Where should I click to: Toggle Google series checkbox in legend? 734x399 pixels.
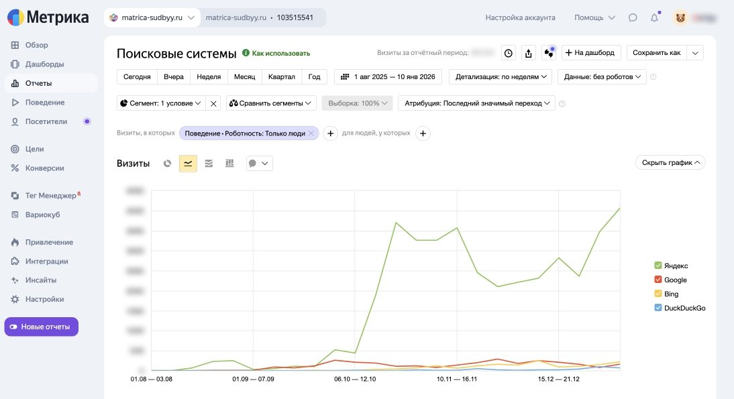[x=658, y=280]
